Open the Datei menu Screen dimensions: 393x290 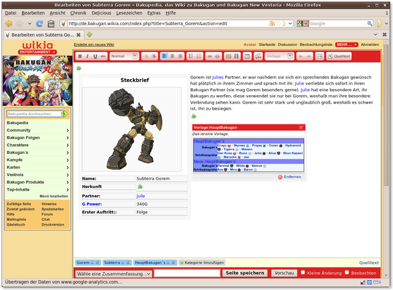click(x=10, y=13)
